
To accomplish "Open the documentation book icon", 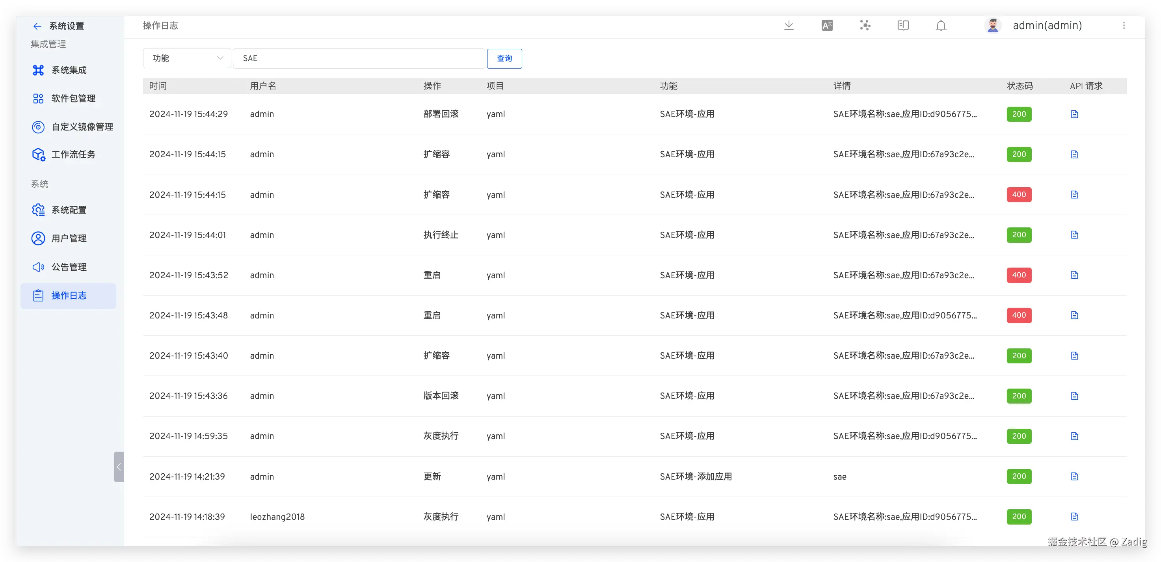I will tap(903, 26).
